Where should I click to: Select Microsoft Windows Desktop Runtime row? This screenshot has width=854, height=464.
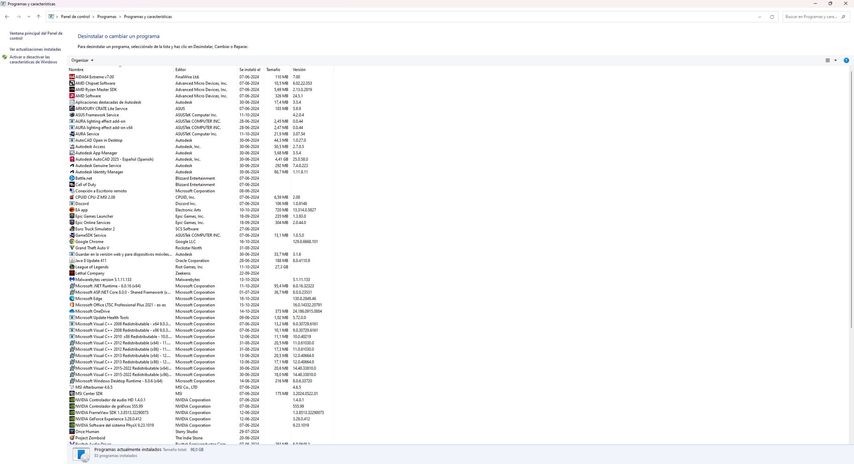click(x=200, y=381)
